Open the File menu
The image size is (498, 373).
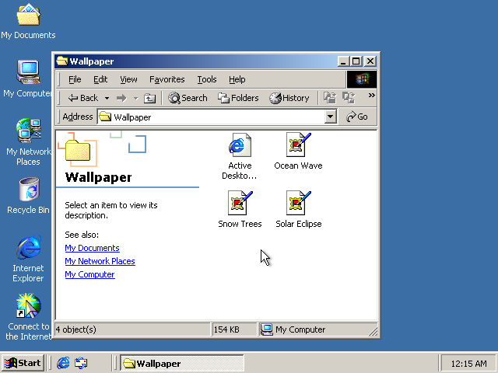(x=75, y=79)
